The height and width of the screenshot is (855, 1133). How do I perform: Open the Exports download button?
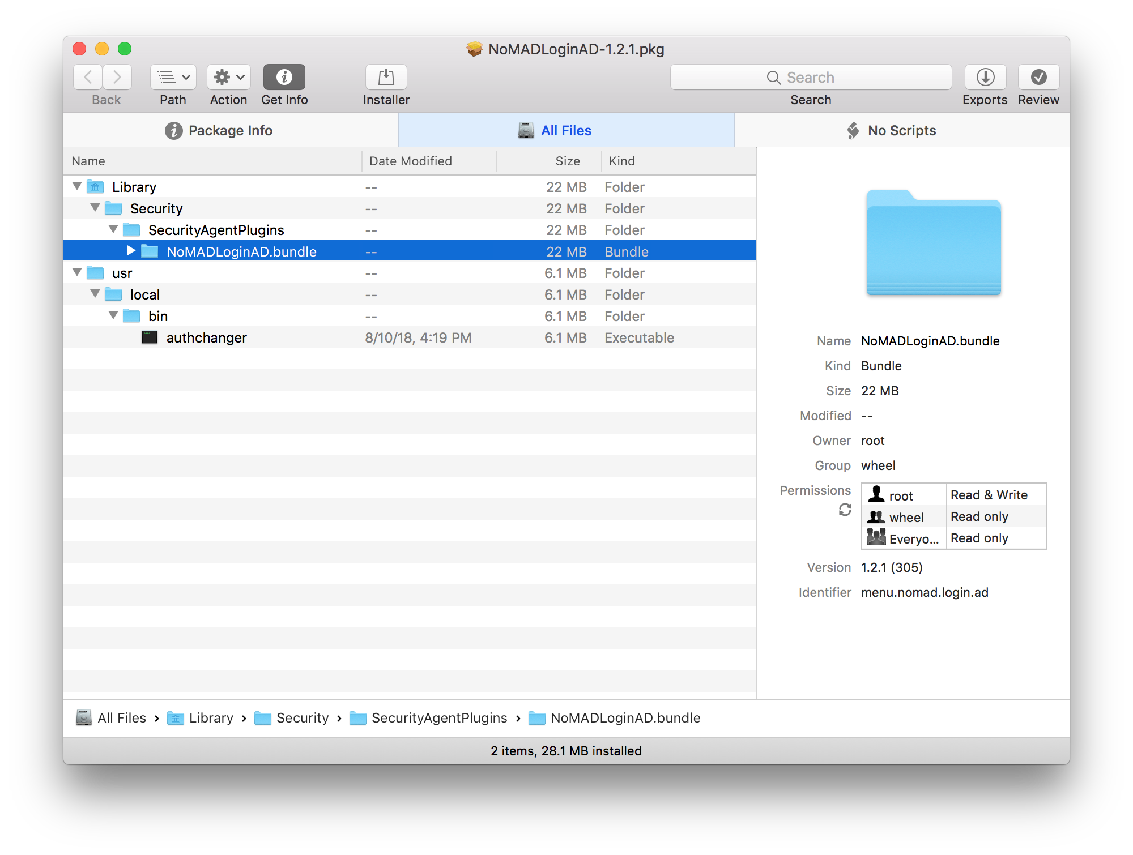coord(985,77)
